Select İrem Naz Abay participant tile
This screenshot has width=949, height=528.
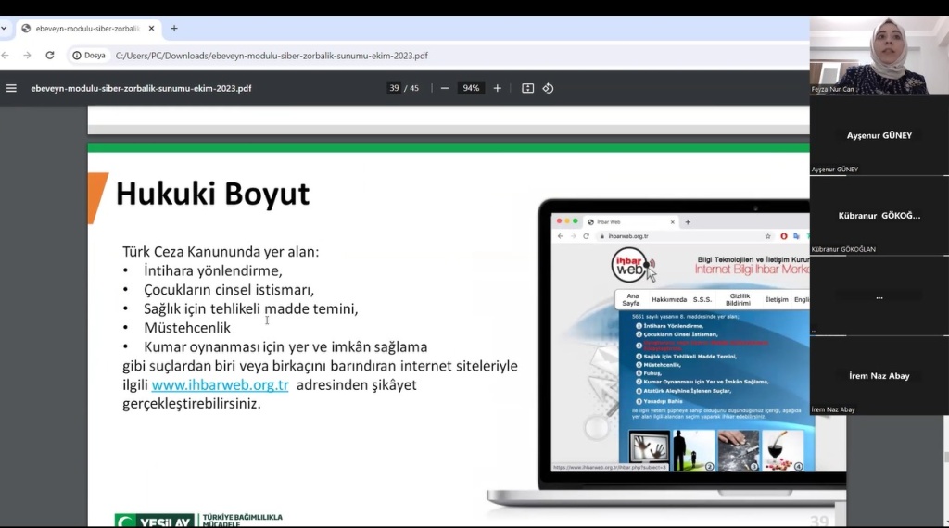coord(879,376)
